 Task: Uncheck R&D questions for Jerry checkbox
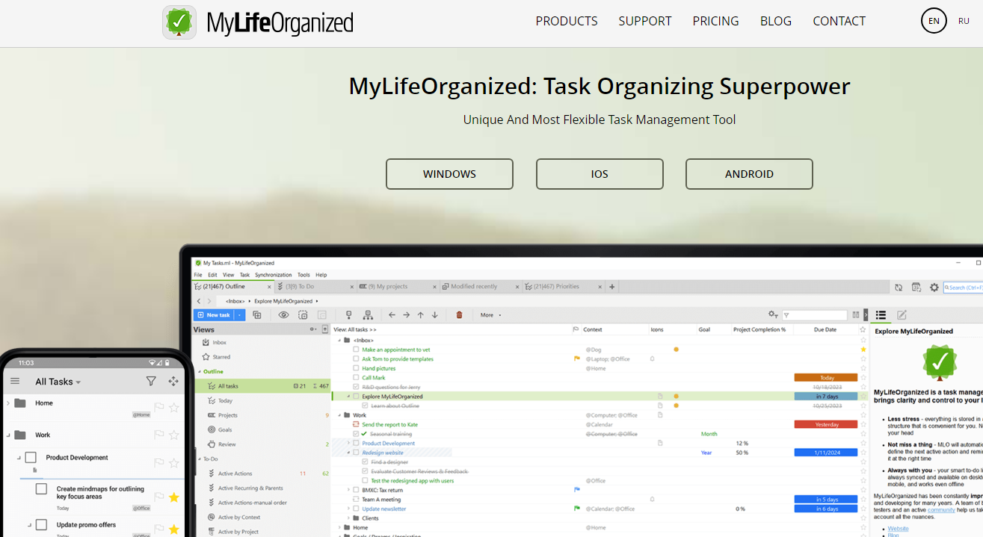356,387
